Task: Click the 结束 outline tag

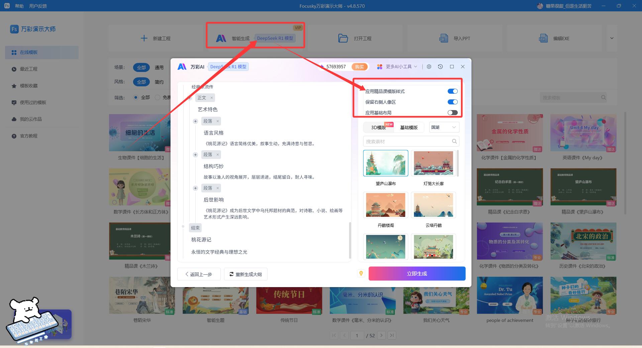Action: tap(195, 228)
